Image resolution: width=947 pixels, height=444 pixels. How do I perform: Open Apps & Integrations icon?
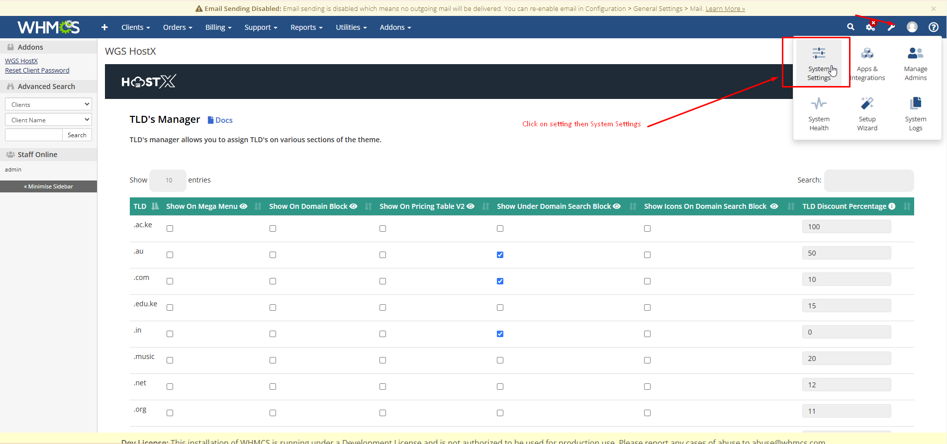pos(867,63)
